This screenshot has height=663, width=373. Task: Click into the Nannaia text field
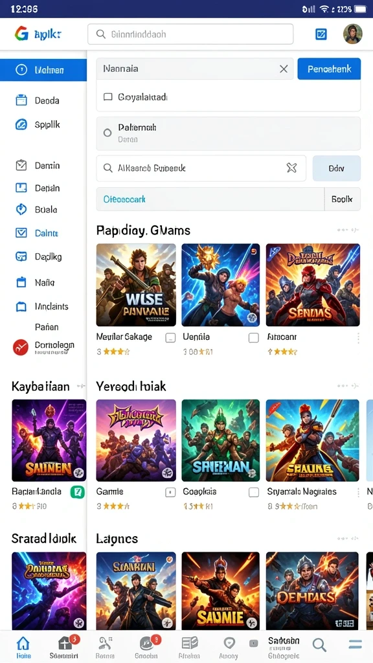(194, 69)
